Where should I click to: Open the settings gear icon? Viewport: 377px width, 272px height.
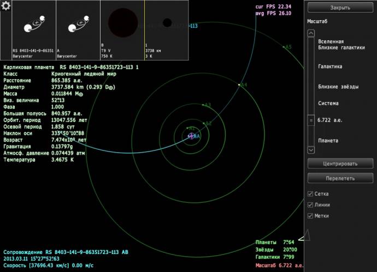(6, 5)
